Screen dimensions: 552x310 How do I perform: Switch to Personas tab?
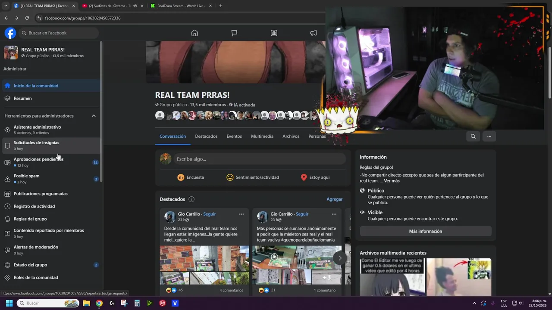coord(317,136)
